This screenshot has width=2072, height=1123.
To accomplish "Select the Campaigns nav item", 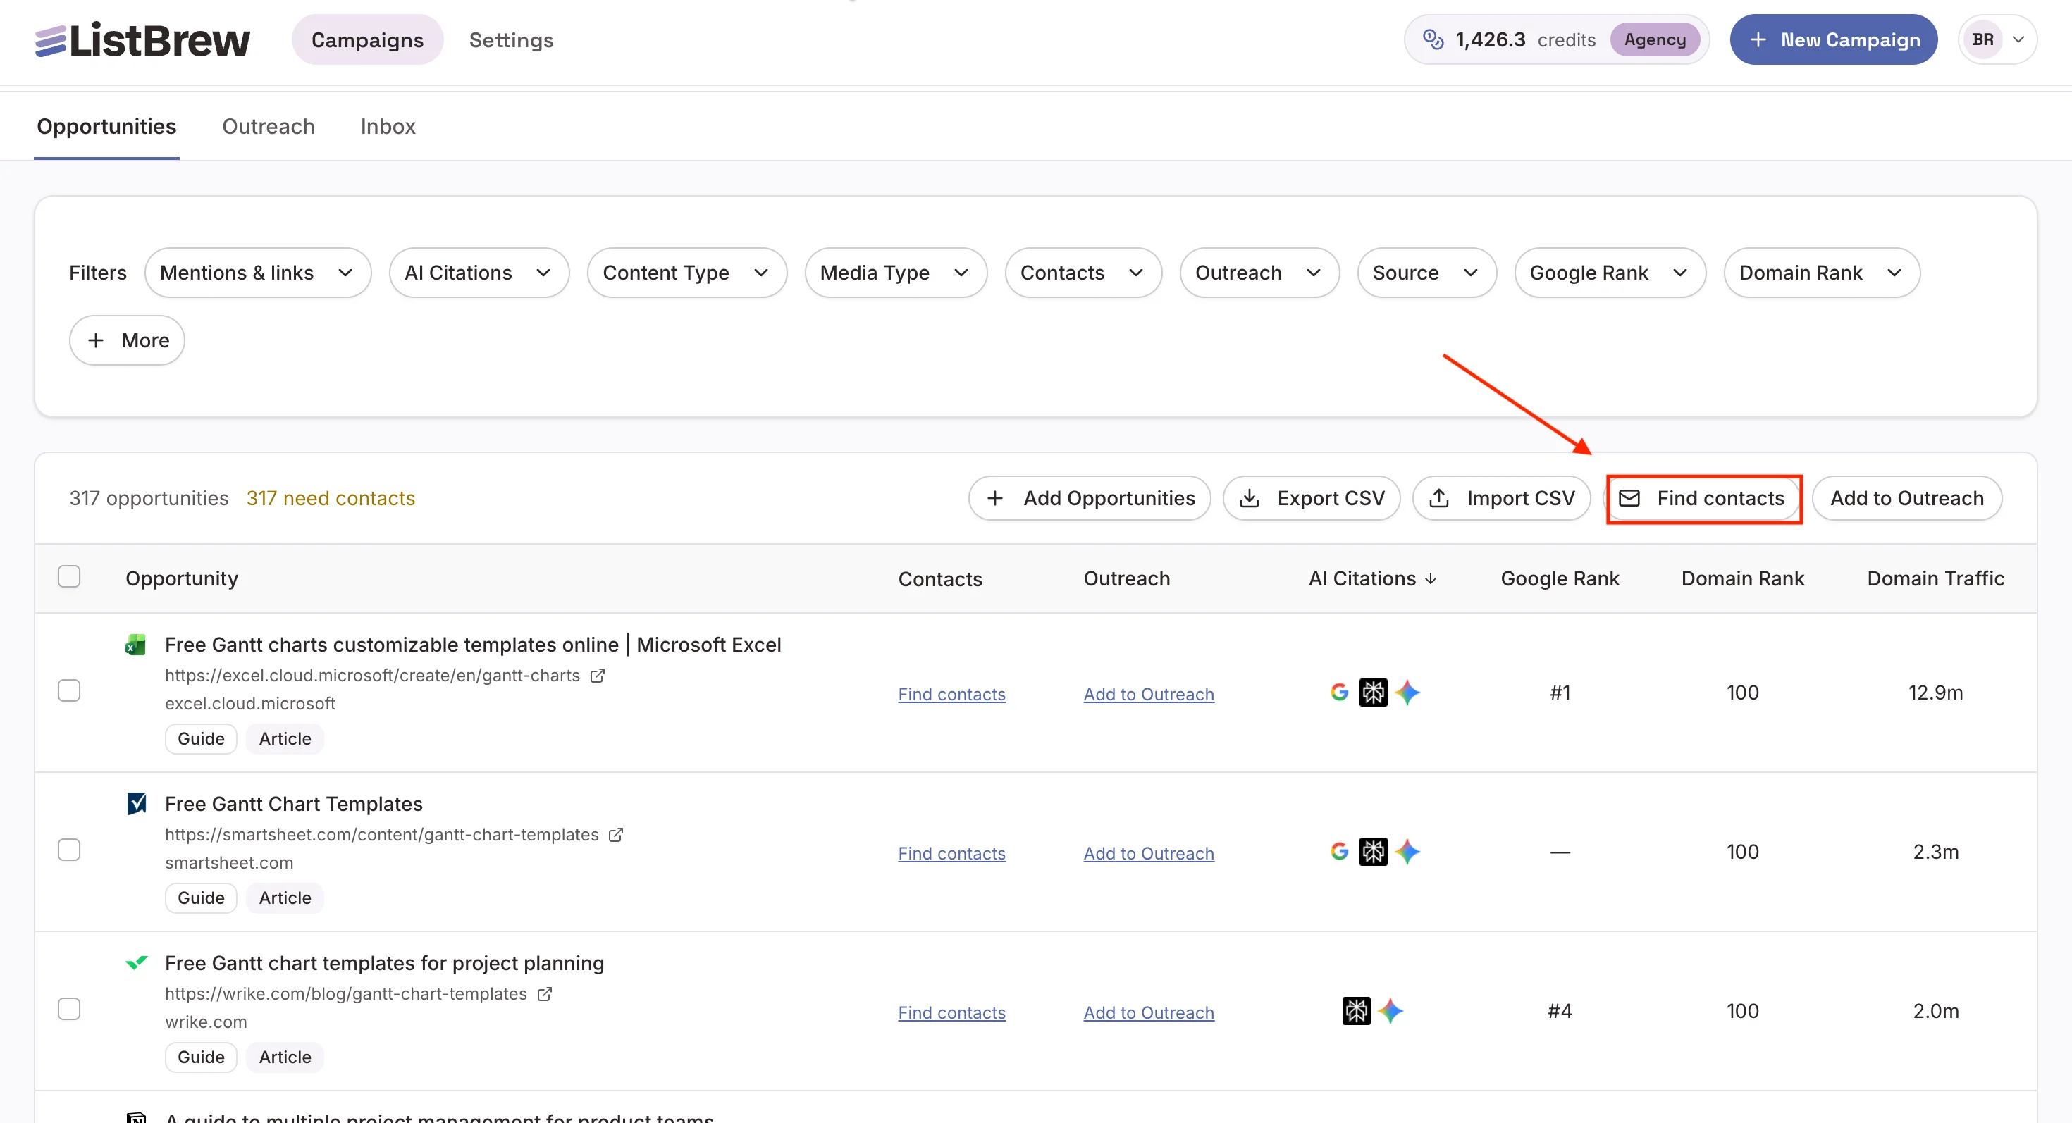I will pos(368,39).
